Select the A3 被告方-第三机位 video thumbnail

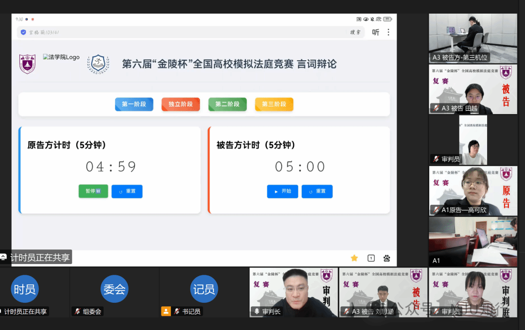472,38
